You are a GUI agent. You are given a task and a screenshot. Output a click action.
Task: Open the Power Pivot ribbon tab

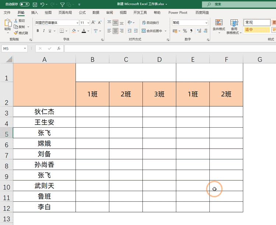178,13
